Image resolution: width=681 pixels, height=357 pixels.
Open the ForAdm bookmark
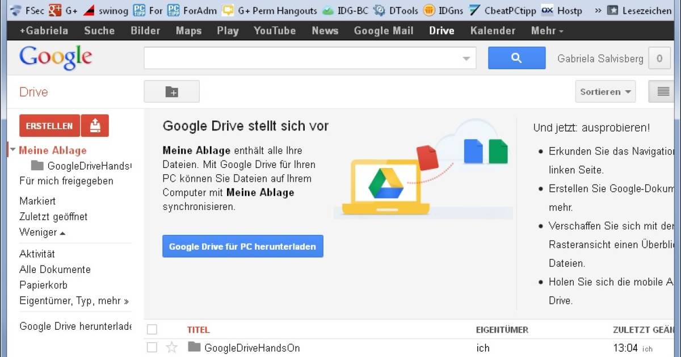tap(192, 10)
